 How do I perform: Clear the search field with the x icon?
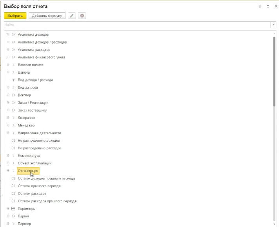pos(273,25)
